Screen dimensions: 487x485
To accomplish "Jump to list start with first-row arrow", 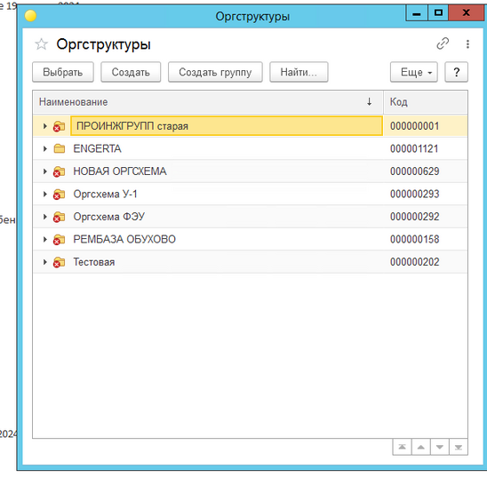I will coord(402,447).
